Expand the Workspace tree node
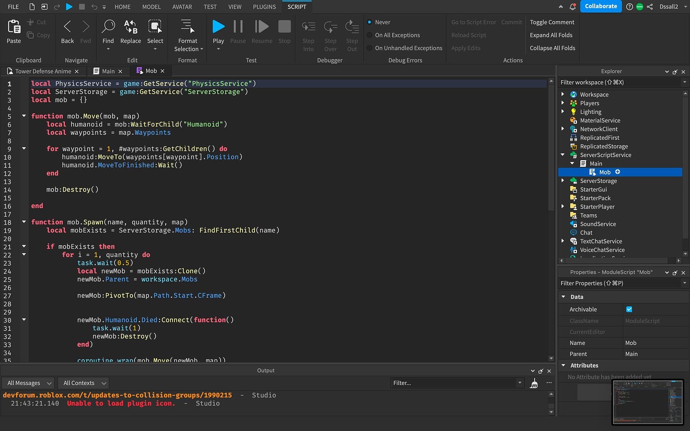 pyautogui.click(x=563, y=94)
